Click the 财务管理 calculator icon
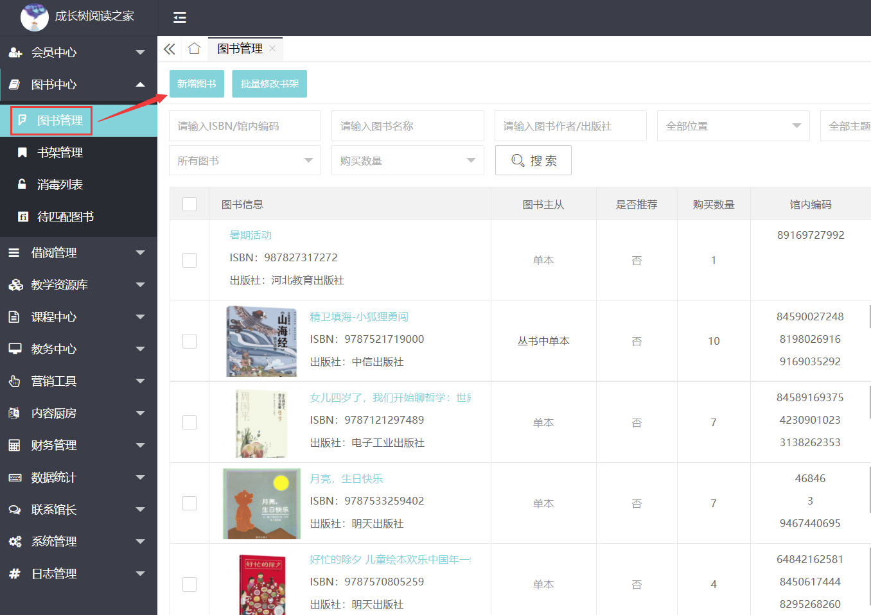The image size is (871, 615). [14, 445]
